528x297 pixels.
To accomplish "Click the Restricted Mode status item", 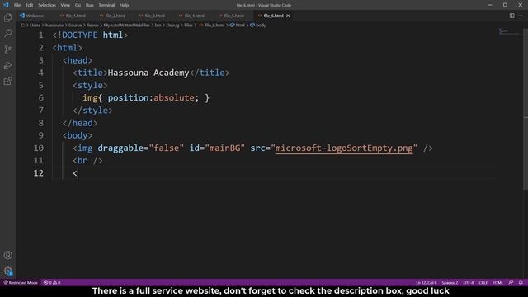I will point(21,282).
